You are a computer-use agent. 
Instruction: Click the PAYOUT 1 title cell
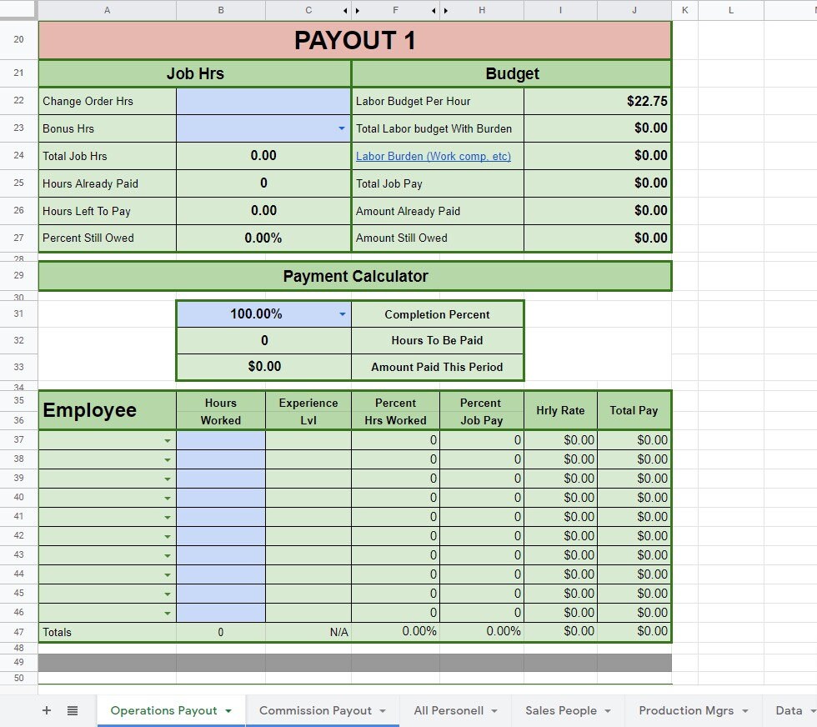coord(354,39)
